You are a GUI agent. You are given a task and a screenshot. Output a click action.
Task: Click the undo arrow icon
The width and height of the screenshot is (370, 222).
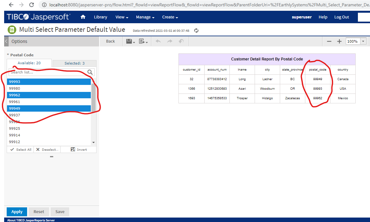158,41
